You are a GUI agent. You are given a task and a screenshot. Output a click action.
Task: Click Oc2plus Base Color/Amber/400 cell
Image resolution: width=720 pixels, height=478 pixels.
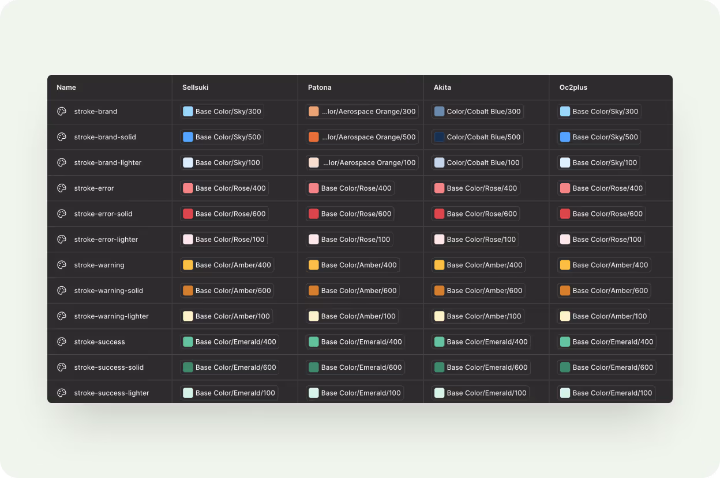[604, 265]
